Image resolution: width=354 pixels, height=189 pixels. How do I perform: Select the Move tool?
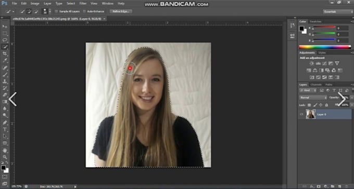[x=5, y=26]
